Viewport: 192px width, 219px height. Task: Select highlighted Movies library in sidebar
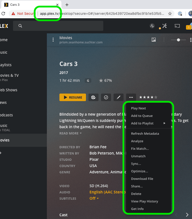[x=23, y=140]
